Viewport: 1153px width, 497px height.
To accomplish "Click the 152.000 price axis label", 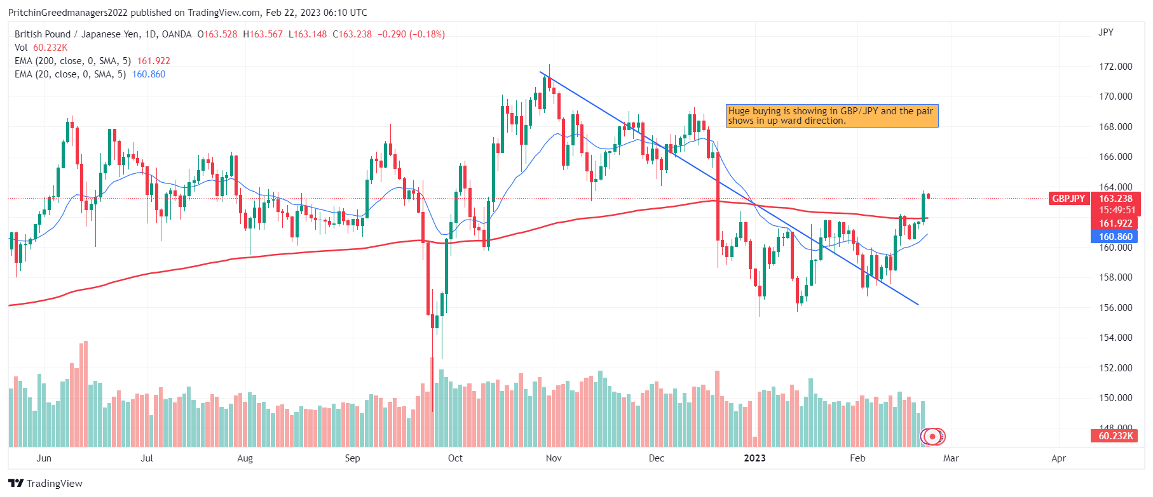I will [x=1115, y=368].
